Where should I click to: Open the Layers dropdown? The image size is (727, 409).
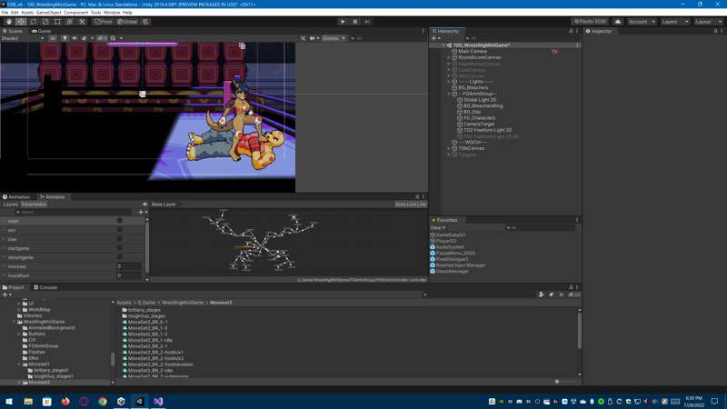[x=674, y=22]
